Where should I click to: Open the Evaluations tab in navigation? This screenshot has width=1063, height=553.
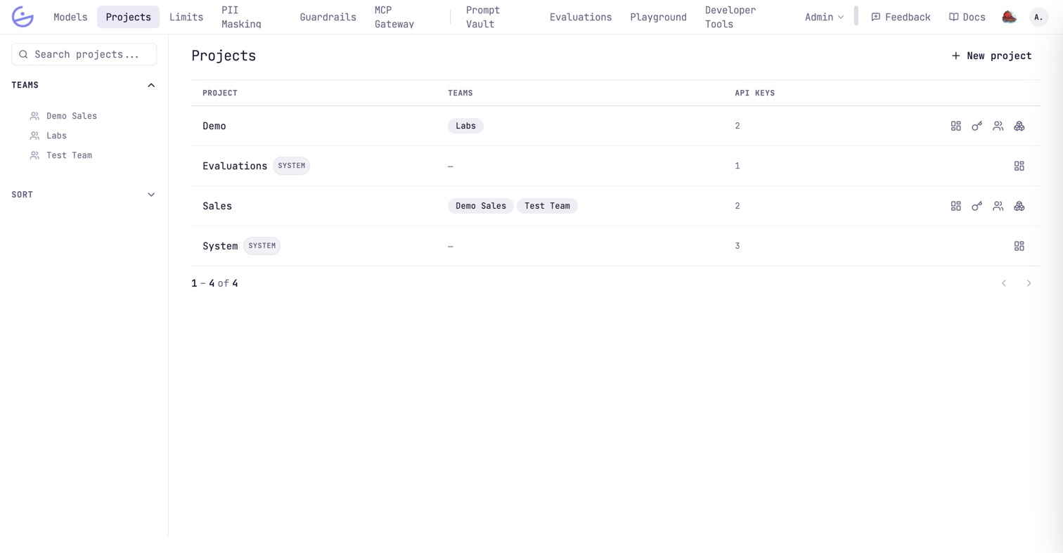[x=581, y=17]
